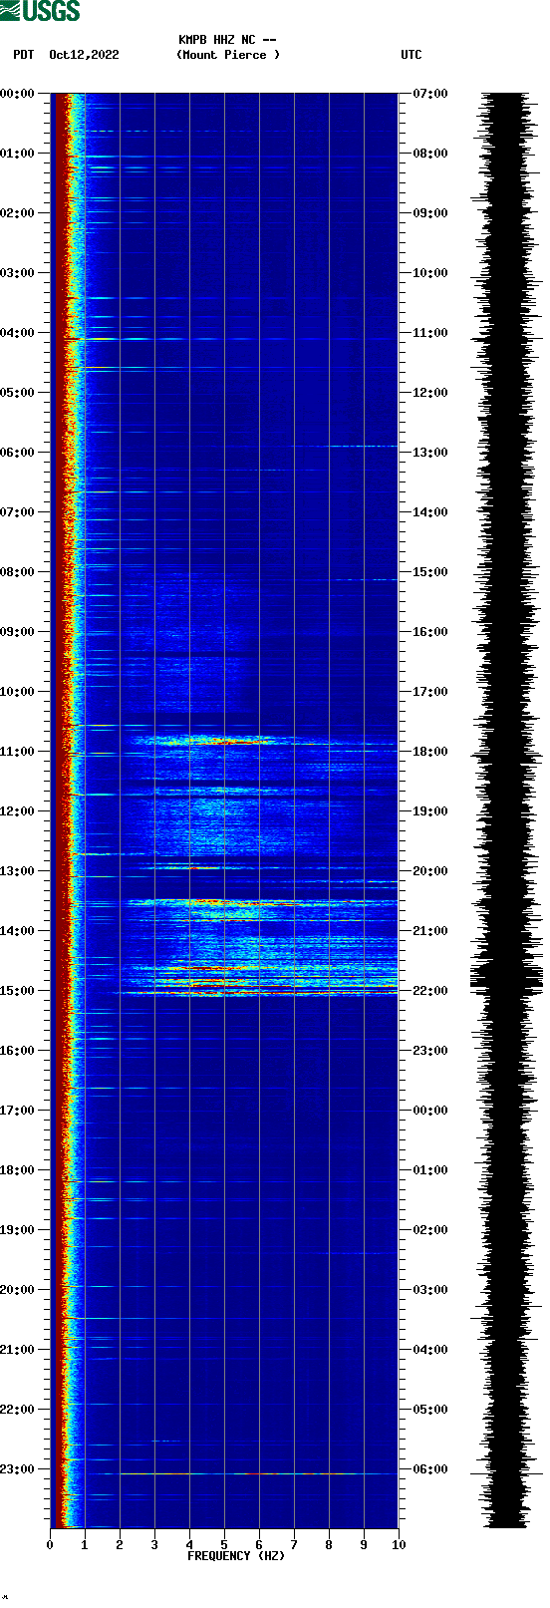Click the 00:00 PDT time label

[x=17, y=94]
